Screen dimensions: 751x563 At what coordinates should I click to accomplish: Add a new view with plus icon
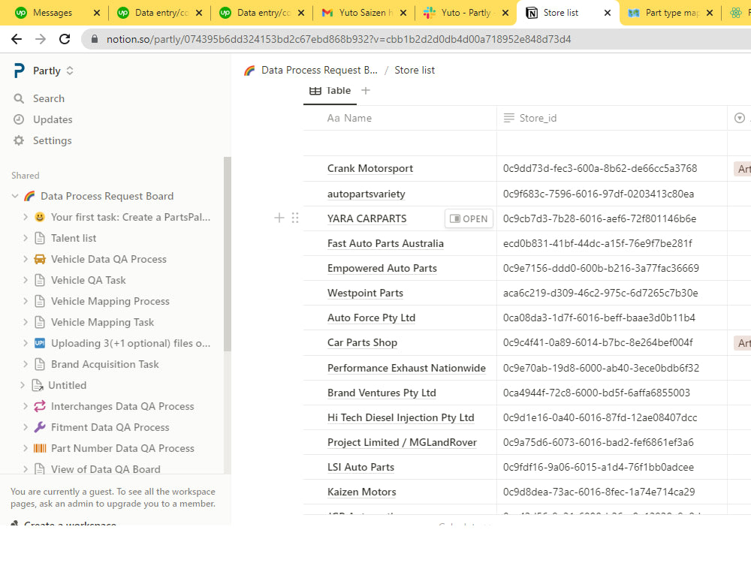pos(366,91)
